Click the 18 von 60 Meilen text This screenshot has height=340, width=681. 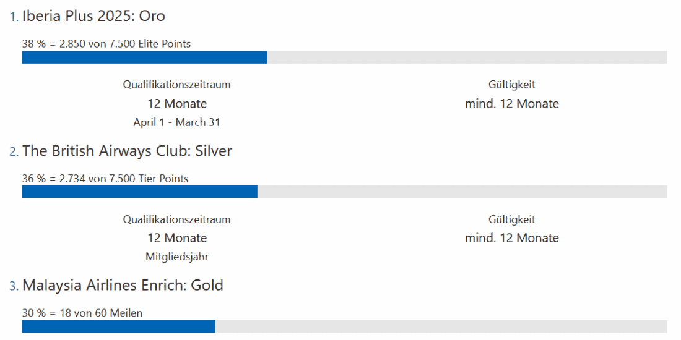click(x=101, y=313)
